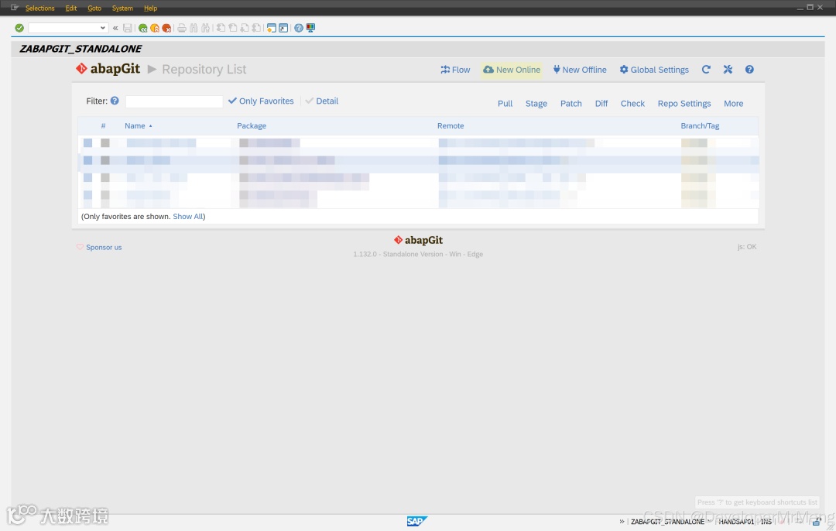The image size is (836, 531).
Task: Click Check in repository actions
Action: click(633, 104)
